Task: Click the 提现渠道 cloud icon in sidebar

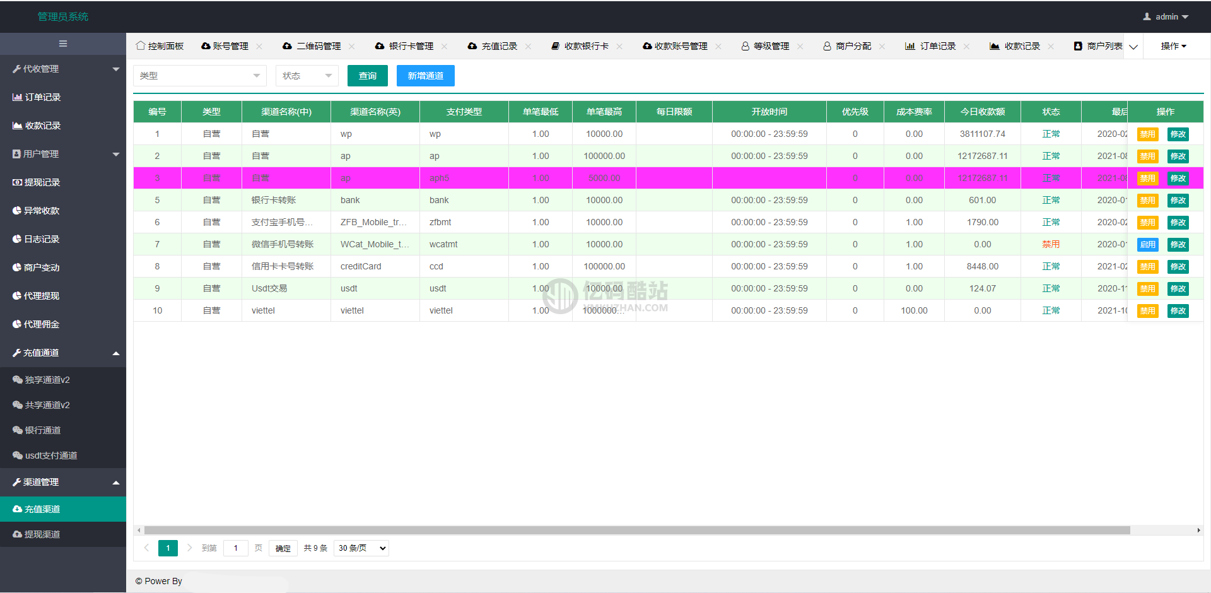Action: click(x=18, y=534)
